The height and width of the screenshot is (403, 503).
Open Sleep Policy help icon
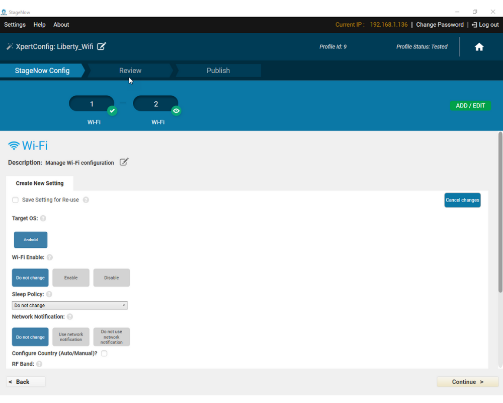(x=49, y=294)
